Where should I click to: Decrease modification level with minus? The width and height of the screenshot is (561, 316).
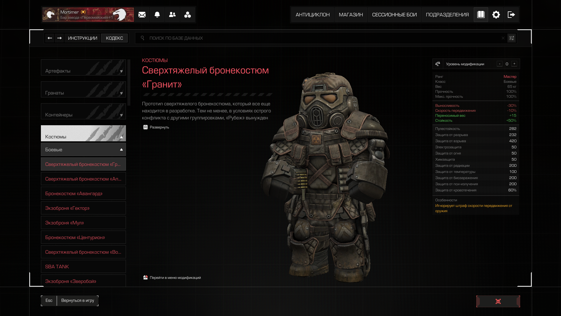500,64
